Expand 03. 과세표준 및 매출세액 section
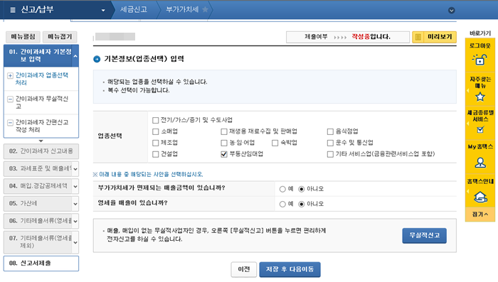 click(x=75, y=169)
